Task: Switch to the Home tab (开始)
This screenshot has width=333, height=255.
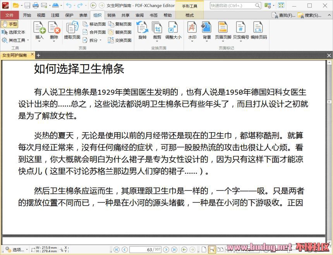Action: [27, 15]
